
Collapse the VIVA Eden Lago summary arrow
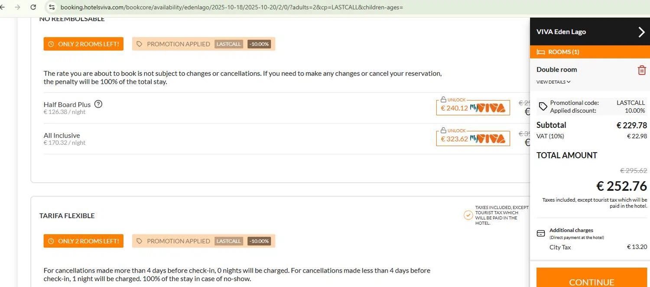(x=641, y=32)
